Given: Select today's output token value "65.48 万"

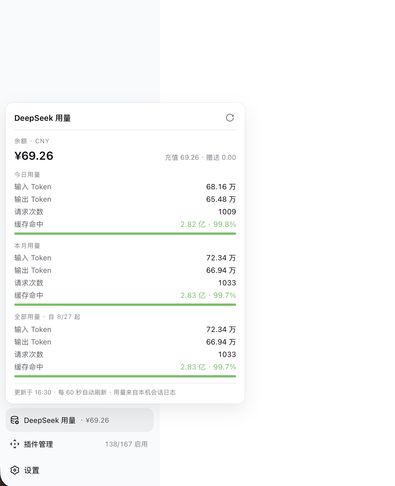Looking at the screenshot, I should (x=221, y=199).
